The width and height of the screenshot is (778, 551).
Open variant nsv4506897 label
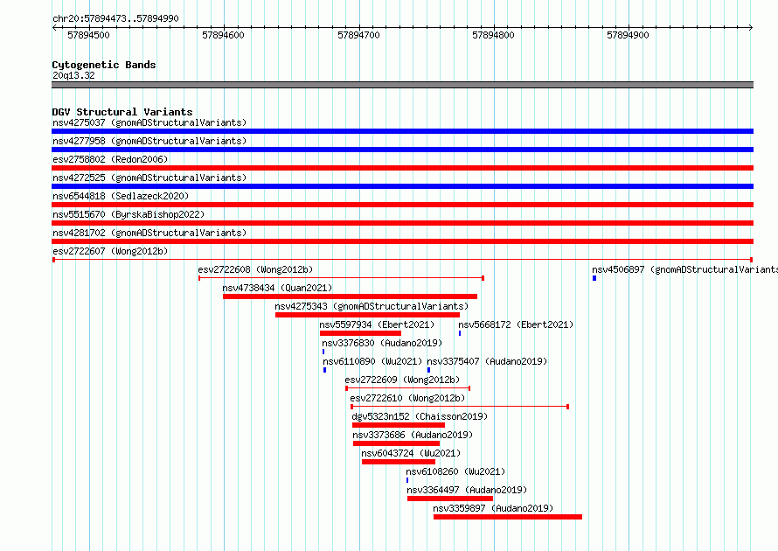[684, 269]
